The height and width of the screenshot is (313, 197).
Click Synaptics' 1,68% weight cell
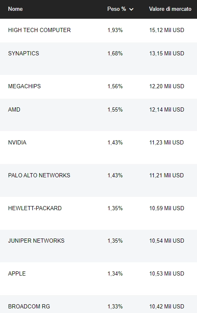click(115, 54)
